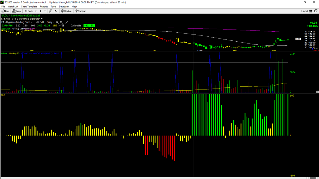319x179 pixels.
Task: Click the New button
Action: click(5, 11)
